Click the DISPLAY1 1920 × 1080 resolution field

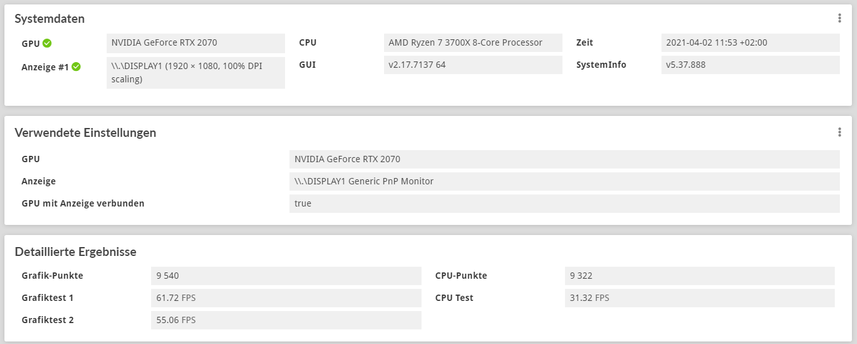(x=196, y=72)
